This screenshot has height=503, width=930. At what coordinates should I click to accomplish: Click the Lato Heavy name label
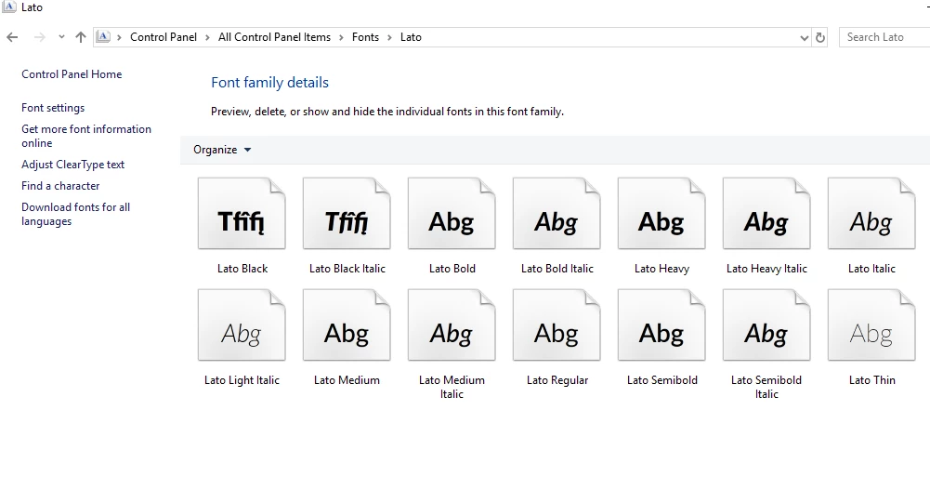click(661, 269)
